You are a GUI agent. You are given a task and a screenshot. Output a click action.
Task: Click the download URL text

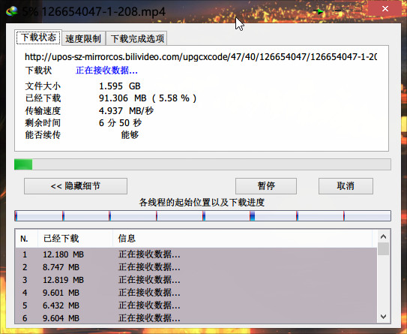(x=201, y=56)
